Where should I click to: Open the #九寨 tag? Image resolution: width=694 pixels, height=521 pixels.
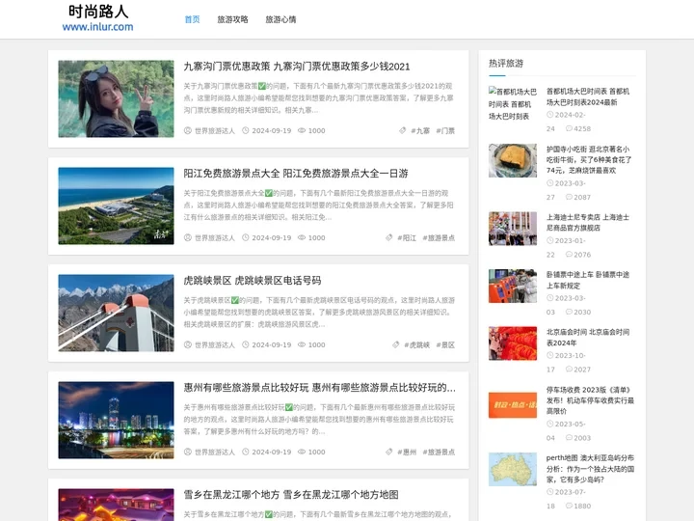420,130
